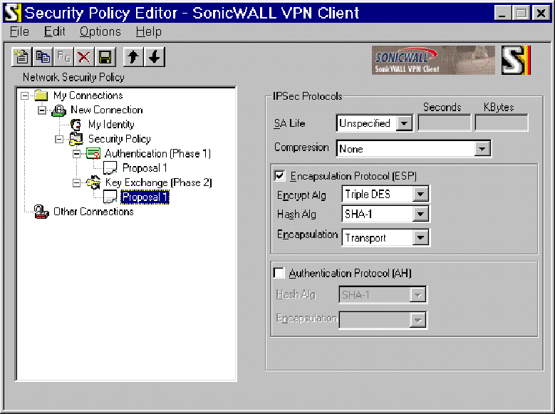This screenshot has width=555, height=414.
Task: Click the Save floppy disk icon
Action: tap(105, 57)
